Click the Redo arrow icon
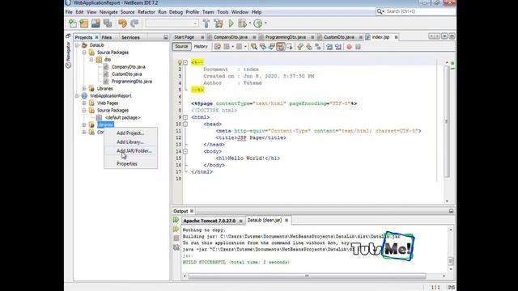Screen dimensions: 518x291 point(134,23)
